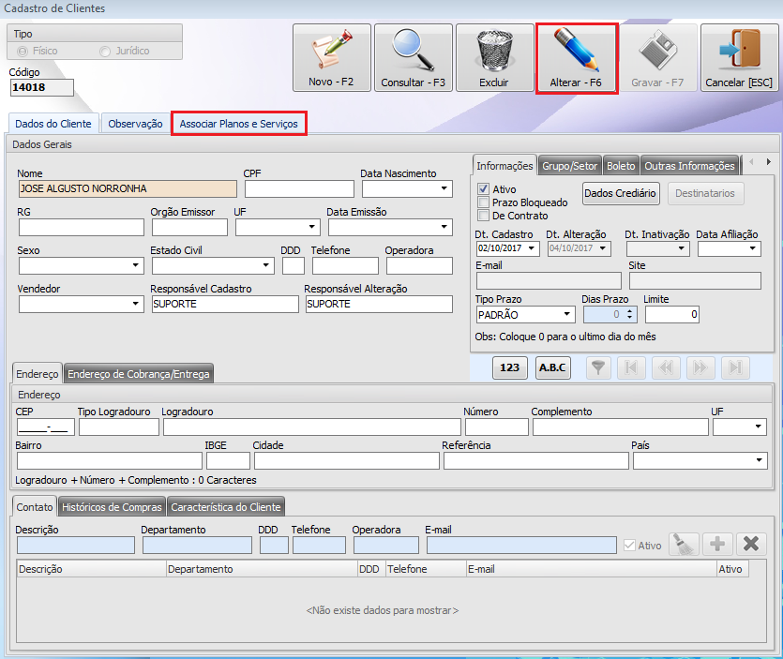Click the Departamento column header
The image size is (783, 659).
[263, 569]
